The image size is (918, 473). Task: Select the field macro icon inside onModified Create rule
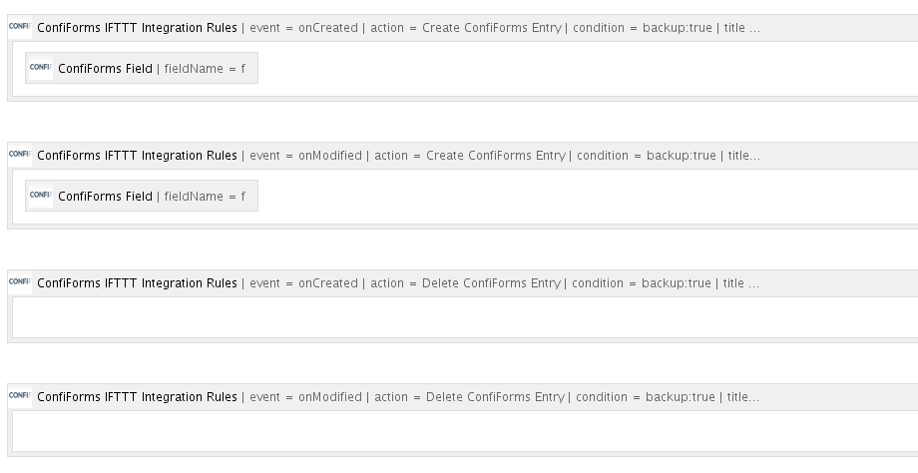[x=41, y=196]
